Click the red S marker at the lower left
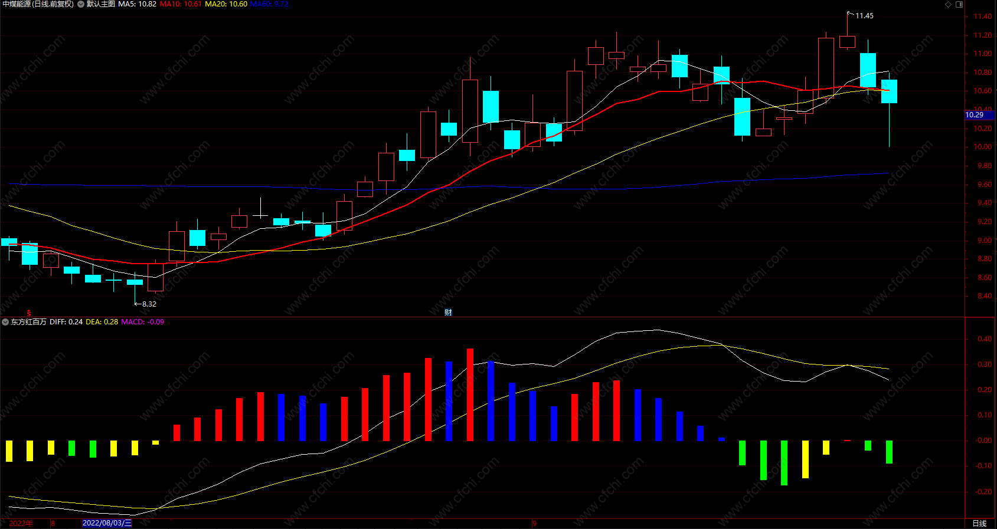 coord(28,313)
